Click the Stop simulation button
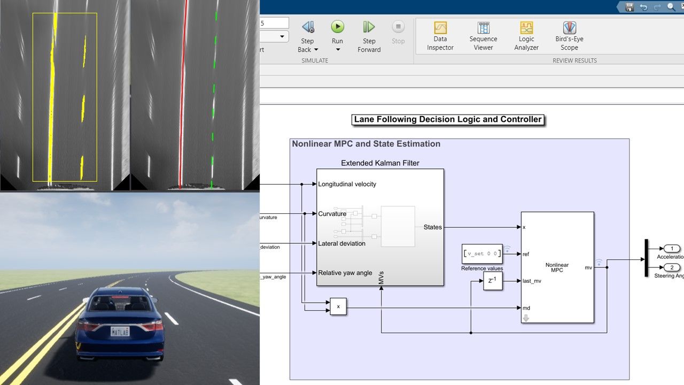This screenshot has width=684, height=385. pos(398,26)
